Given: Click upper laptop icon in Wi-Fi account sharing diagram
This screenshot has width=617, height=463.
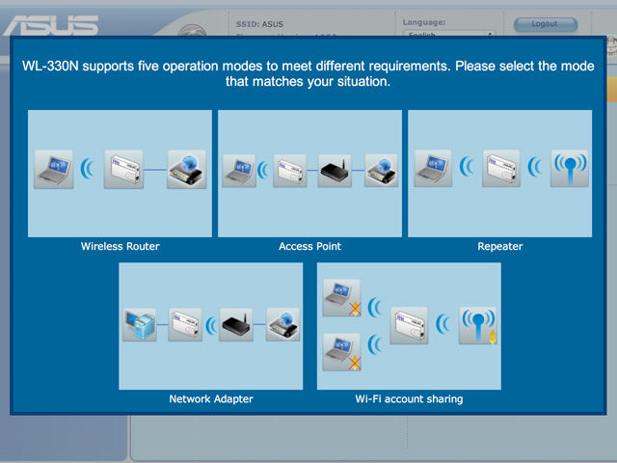Looking at the screenshot, I should tap(341, 298).
